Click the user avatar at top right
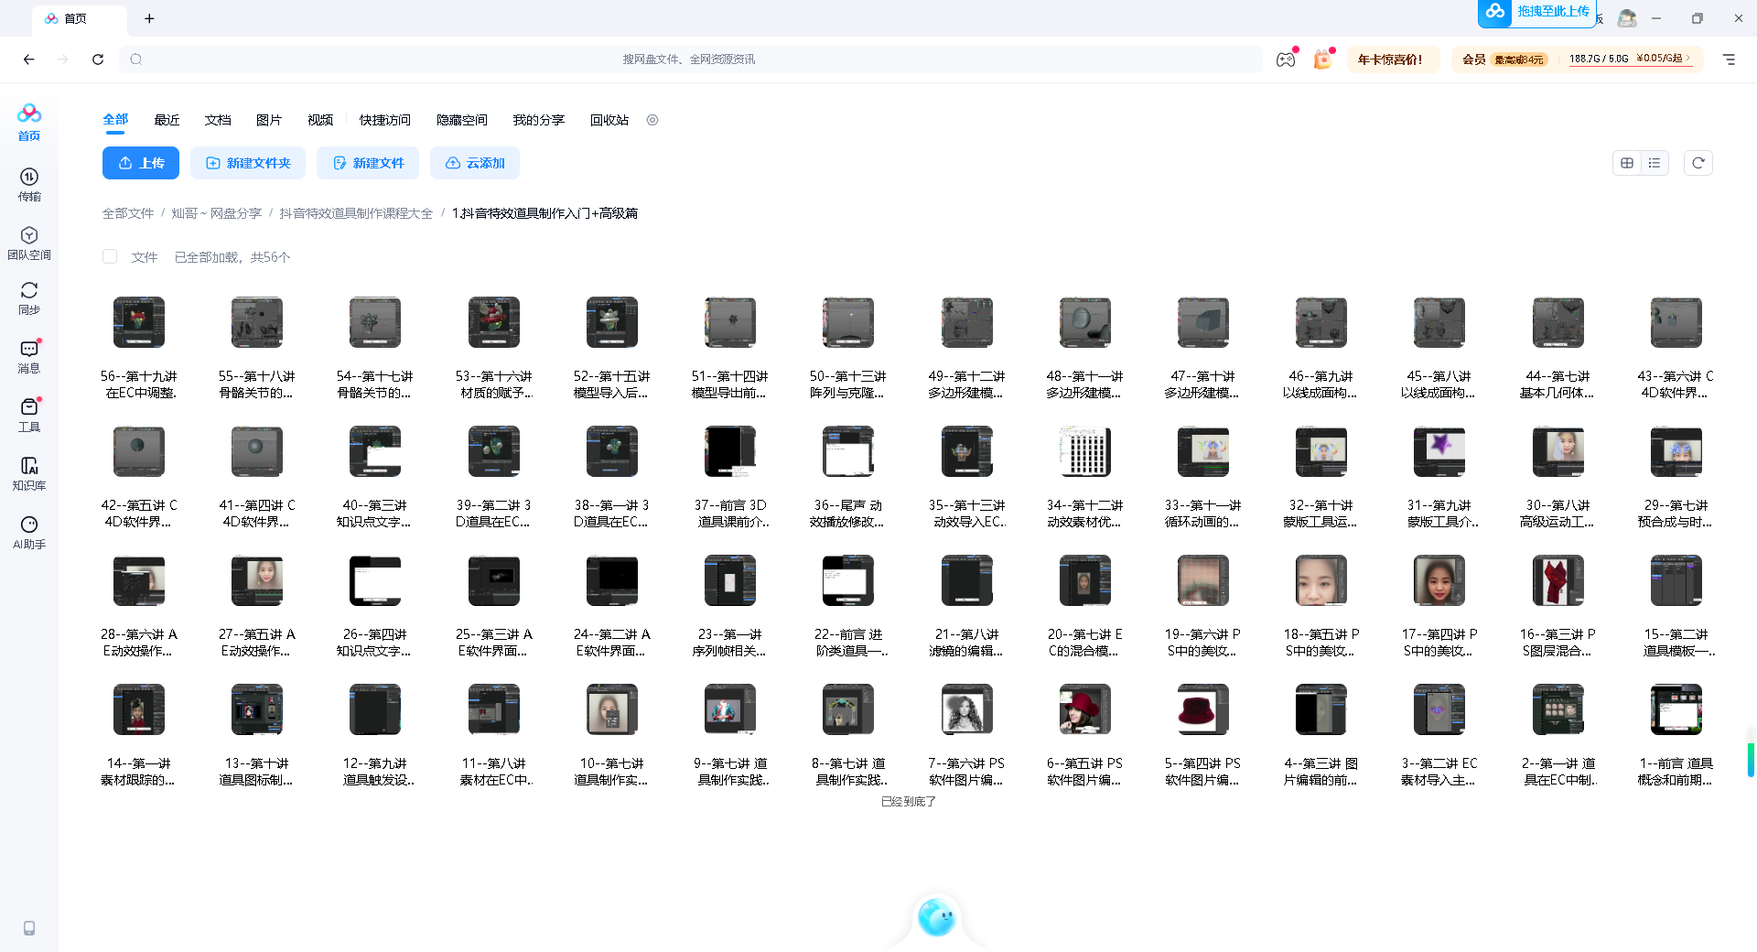Viewport: 1757px width, 952px height. pos(1627,18)
